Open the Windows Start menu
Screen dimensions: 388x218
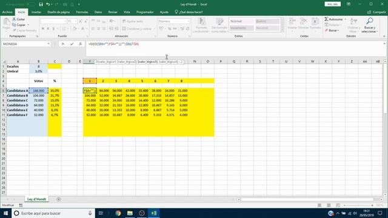click(5, 213)
